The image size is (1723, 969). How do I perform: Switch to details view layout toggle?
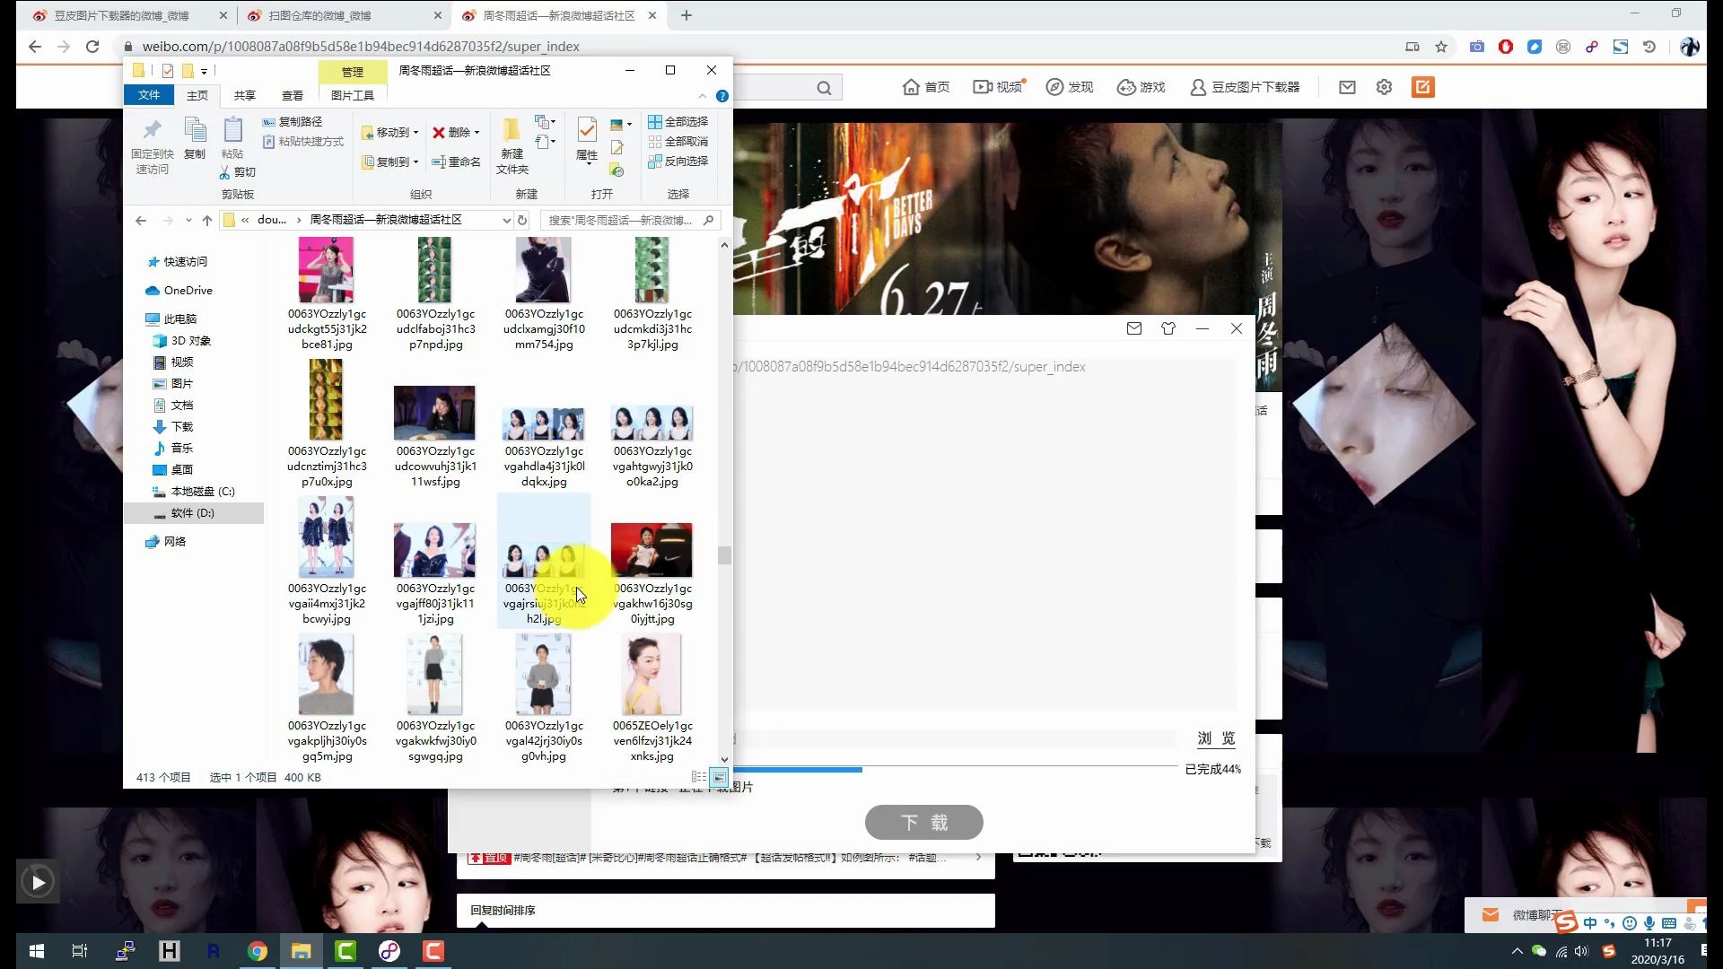699,777
